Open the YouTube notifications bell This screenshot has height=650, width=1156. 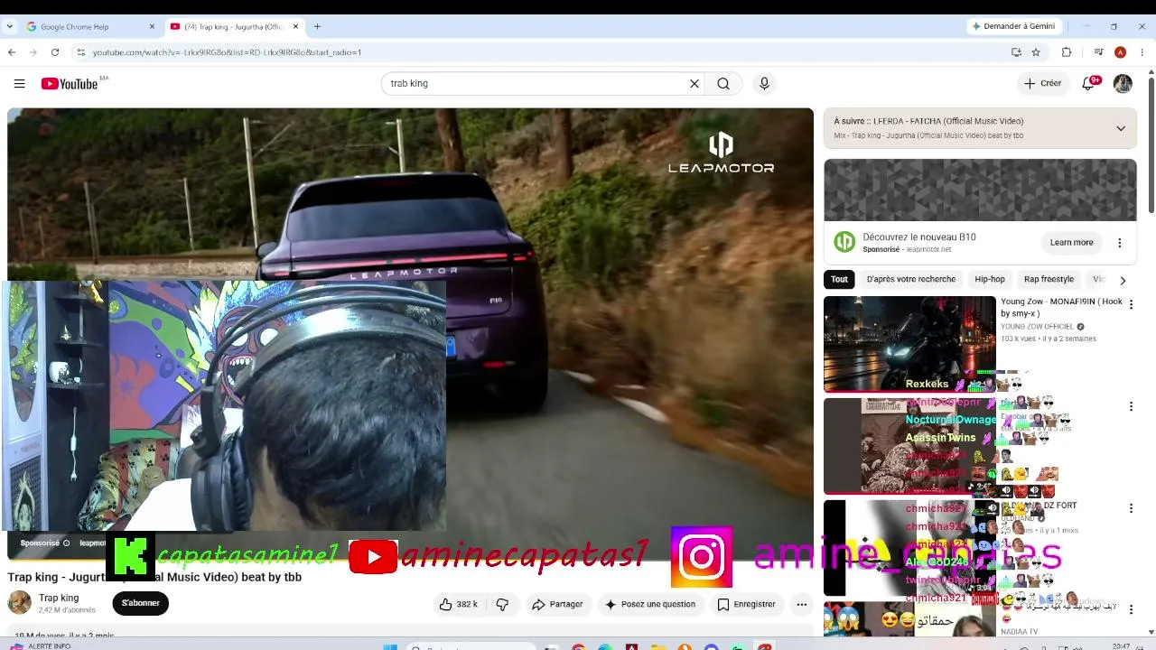click(1089, 84)
